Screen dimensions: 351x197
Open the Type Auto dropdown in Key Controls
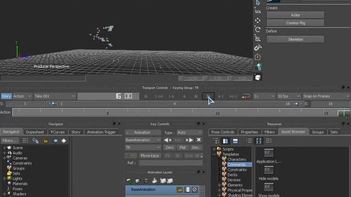pyautogui.click(x=189, y=132)
